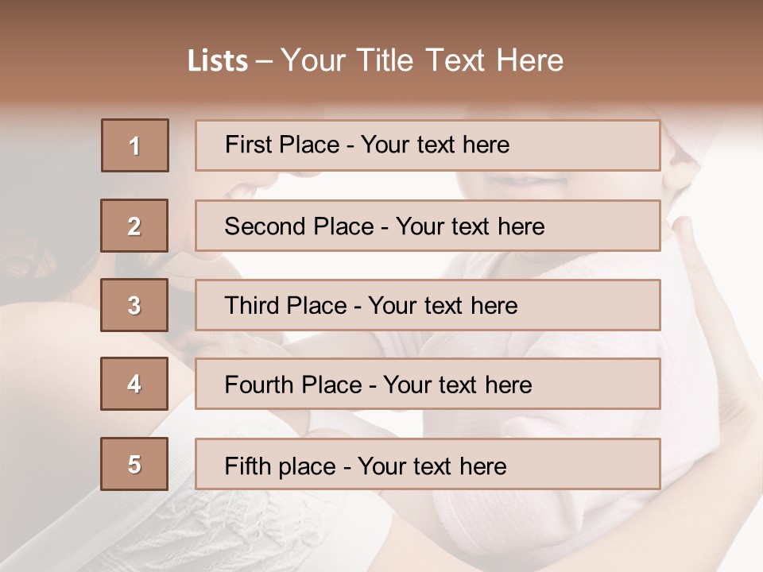Click 'Your Title Text Here' in header
Image resolution: width=763 pixels, height=572 pixels.
click(422, 60)
